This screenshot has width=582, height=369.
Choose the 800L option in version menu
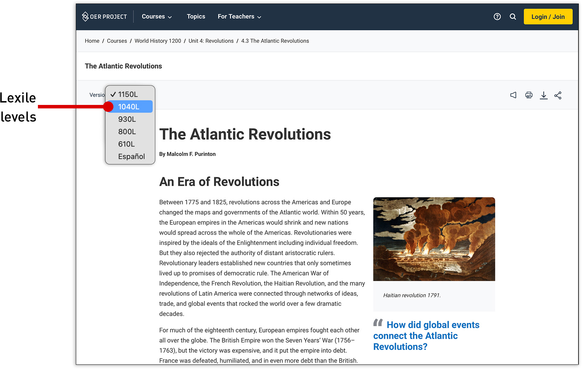click(127, 131)
